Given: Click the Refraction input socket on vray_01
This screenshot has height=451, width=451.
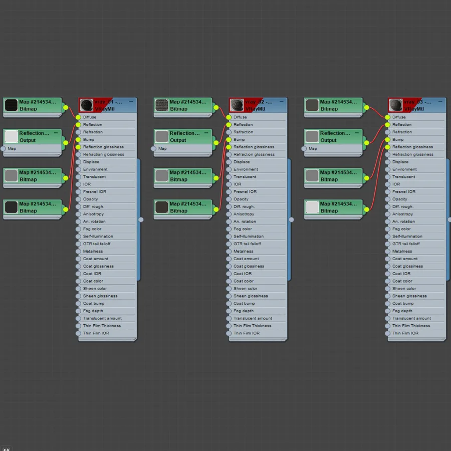Looking at the screenshot, I should [78, 132].
